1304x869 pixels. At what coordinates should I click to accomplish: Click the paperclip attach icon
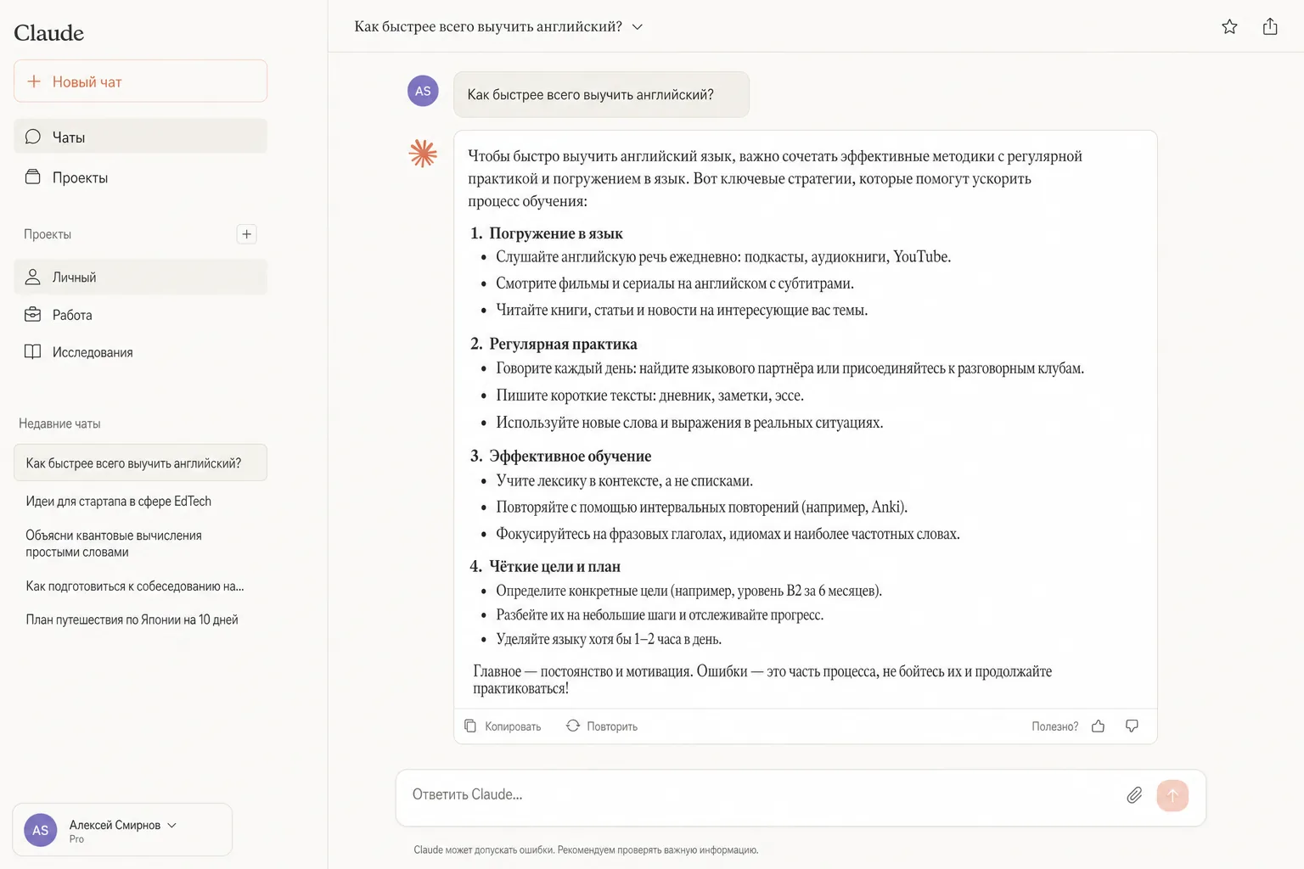point(1134,795)
